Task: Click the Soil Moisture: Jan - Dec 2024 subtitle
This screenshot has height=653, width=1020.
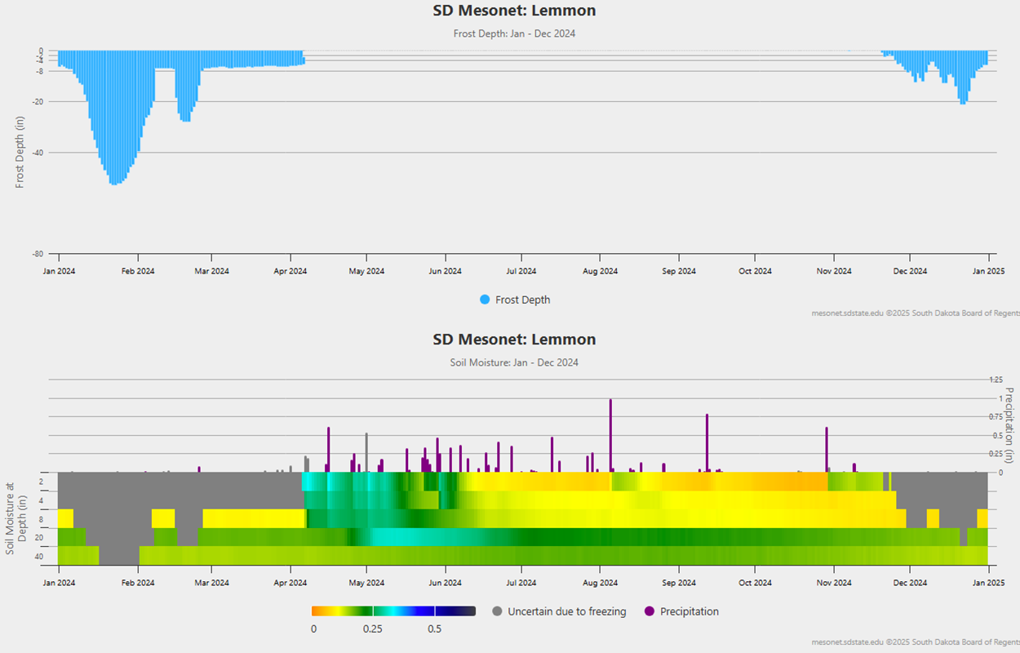Action: pyautogui.click(x=515, y=362)
